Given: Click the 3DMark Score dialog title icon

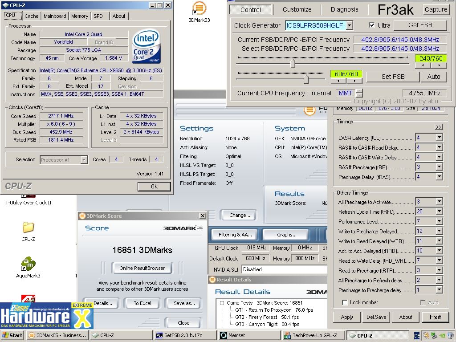Looking at the screenshot, I should (82, 216).
